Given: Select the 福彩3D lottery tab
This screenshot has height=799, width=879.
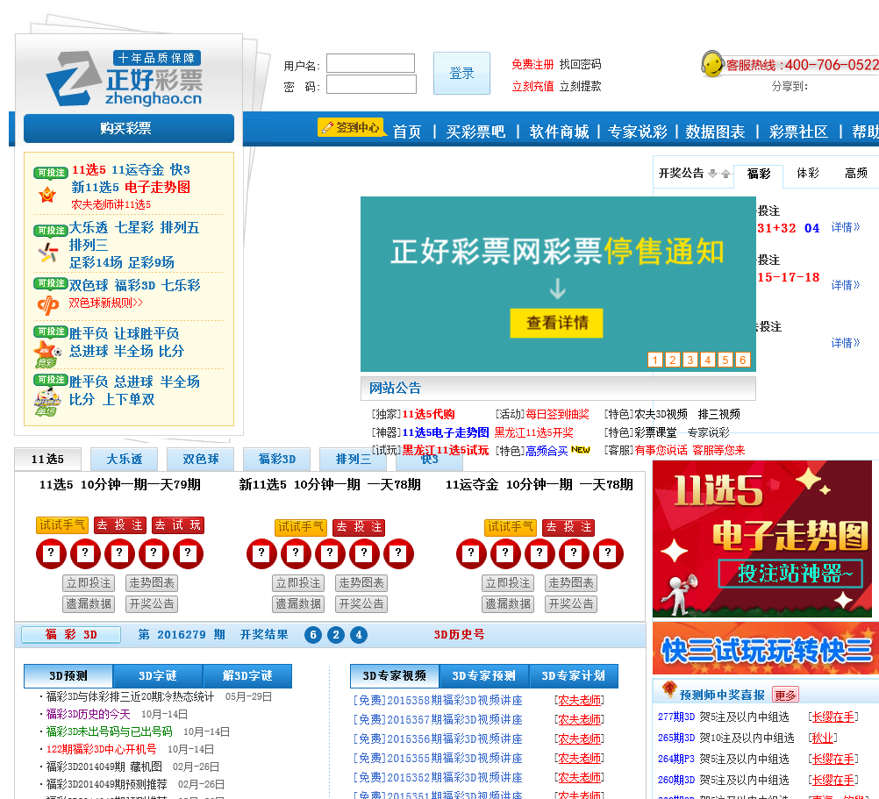Looking at the screenshot, I should [x=276, y=459].
